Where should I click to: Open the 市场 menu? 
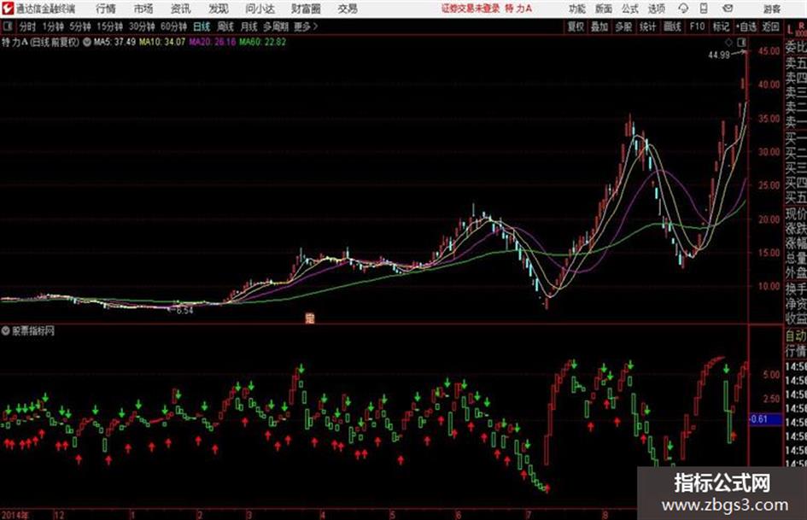click(x=143, y=9)
